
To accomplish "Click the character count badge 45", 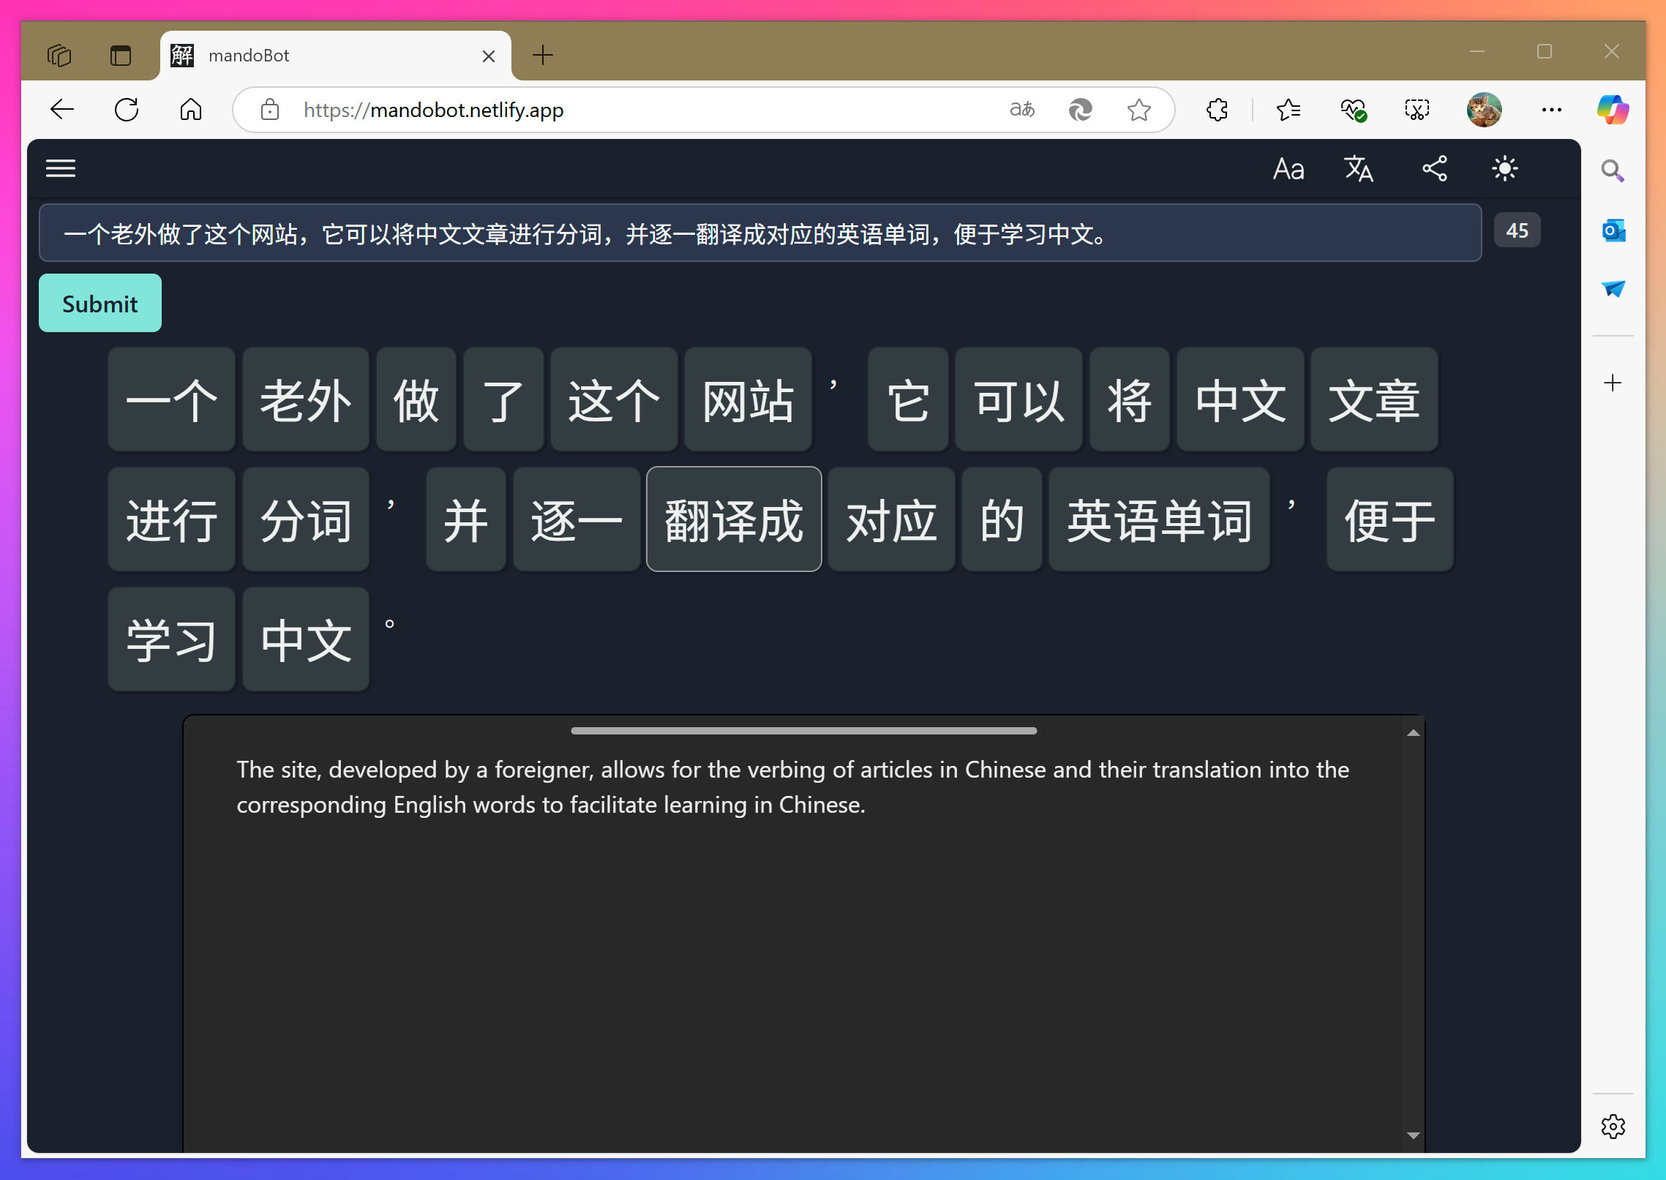I will 1517,230.
